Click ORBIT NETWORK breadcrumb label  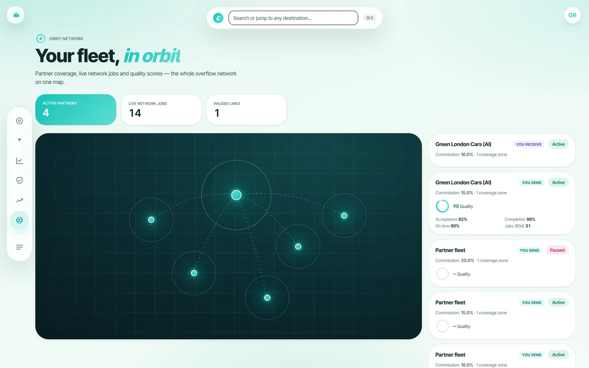(x=66, y=39)
